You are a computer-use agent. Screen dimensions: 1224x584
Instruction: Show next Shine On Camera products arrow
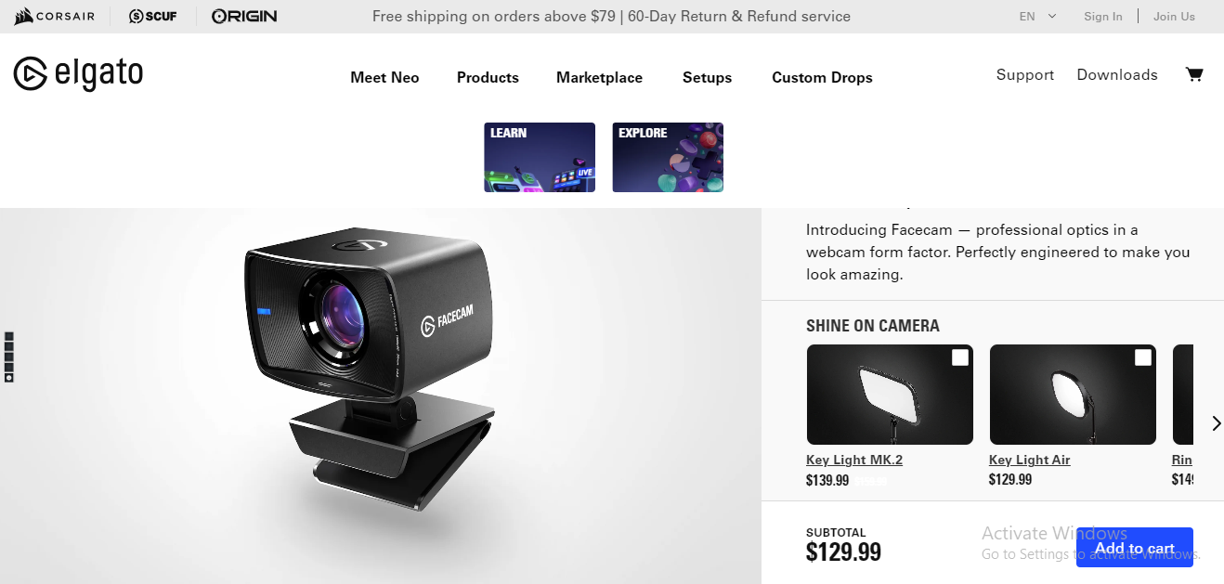click(x=1217, y=423)
